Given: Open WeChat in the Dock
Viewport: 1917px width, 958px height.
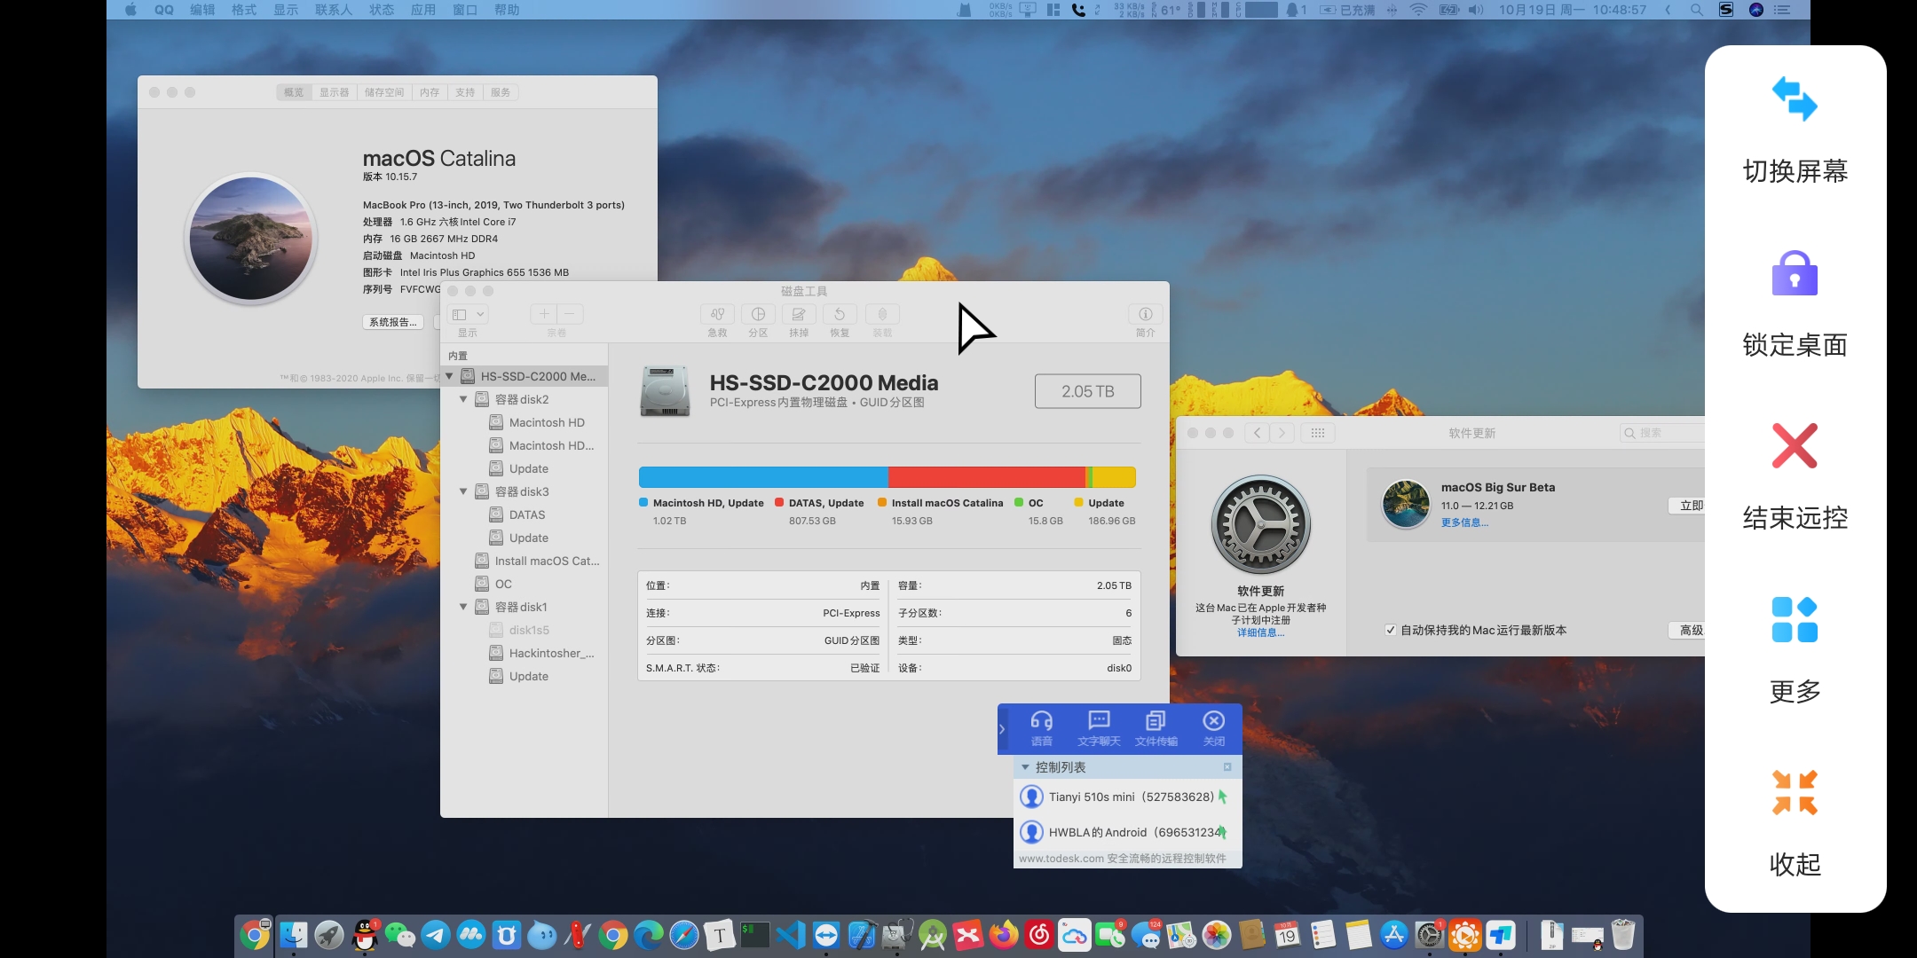Looking at the screenshot, I should pos(400,935).
